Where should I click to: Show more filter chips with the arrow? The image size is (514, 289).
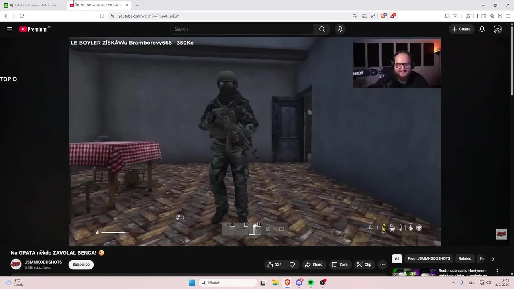[493, 259]
